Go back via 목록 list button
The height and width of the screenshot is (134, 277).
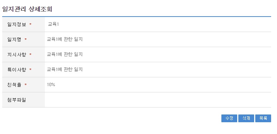tap(263, 118)
